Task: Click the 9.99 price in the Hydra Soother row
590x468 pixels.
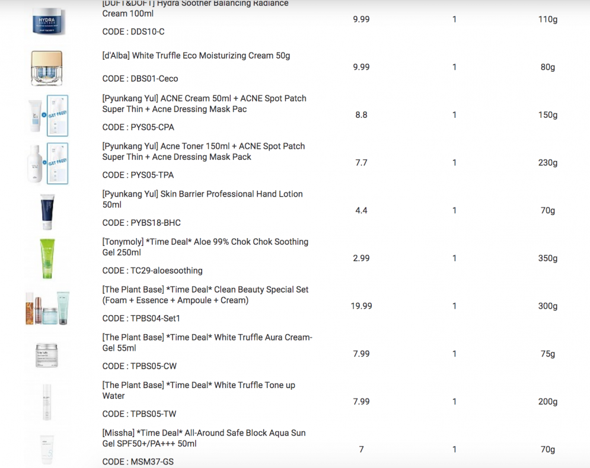Action: pyautogui.click(x=361, y=19)
